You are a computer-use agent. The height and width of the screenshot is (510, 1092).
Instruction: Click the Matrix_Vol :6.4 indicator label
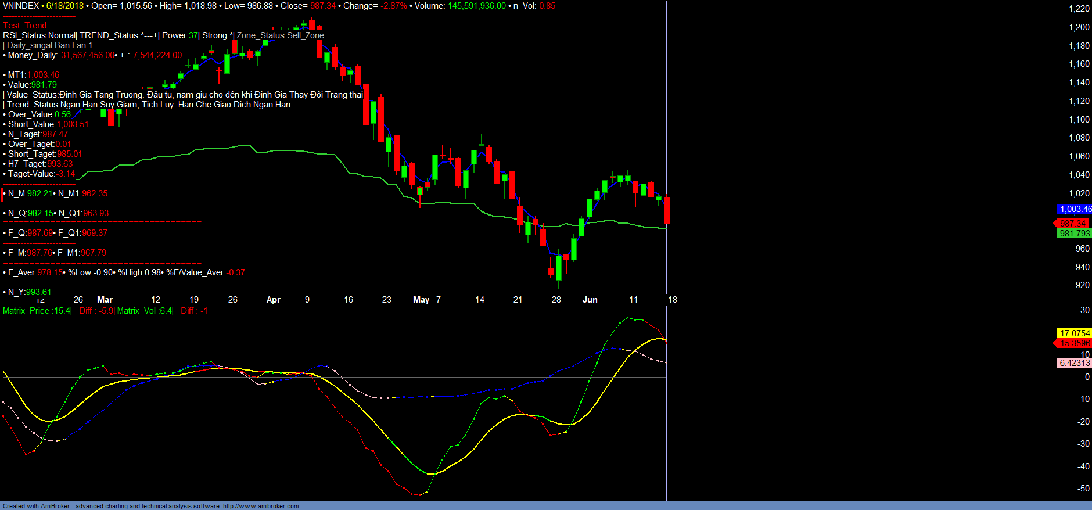pyautogui.click(x=145, y=311)
